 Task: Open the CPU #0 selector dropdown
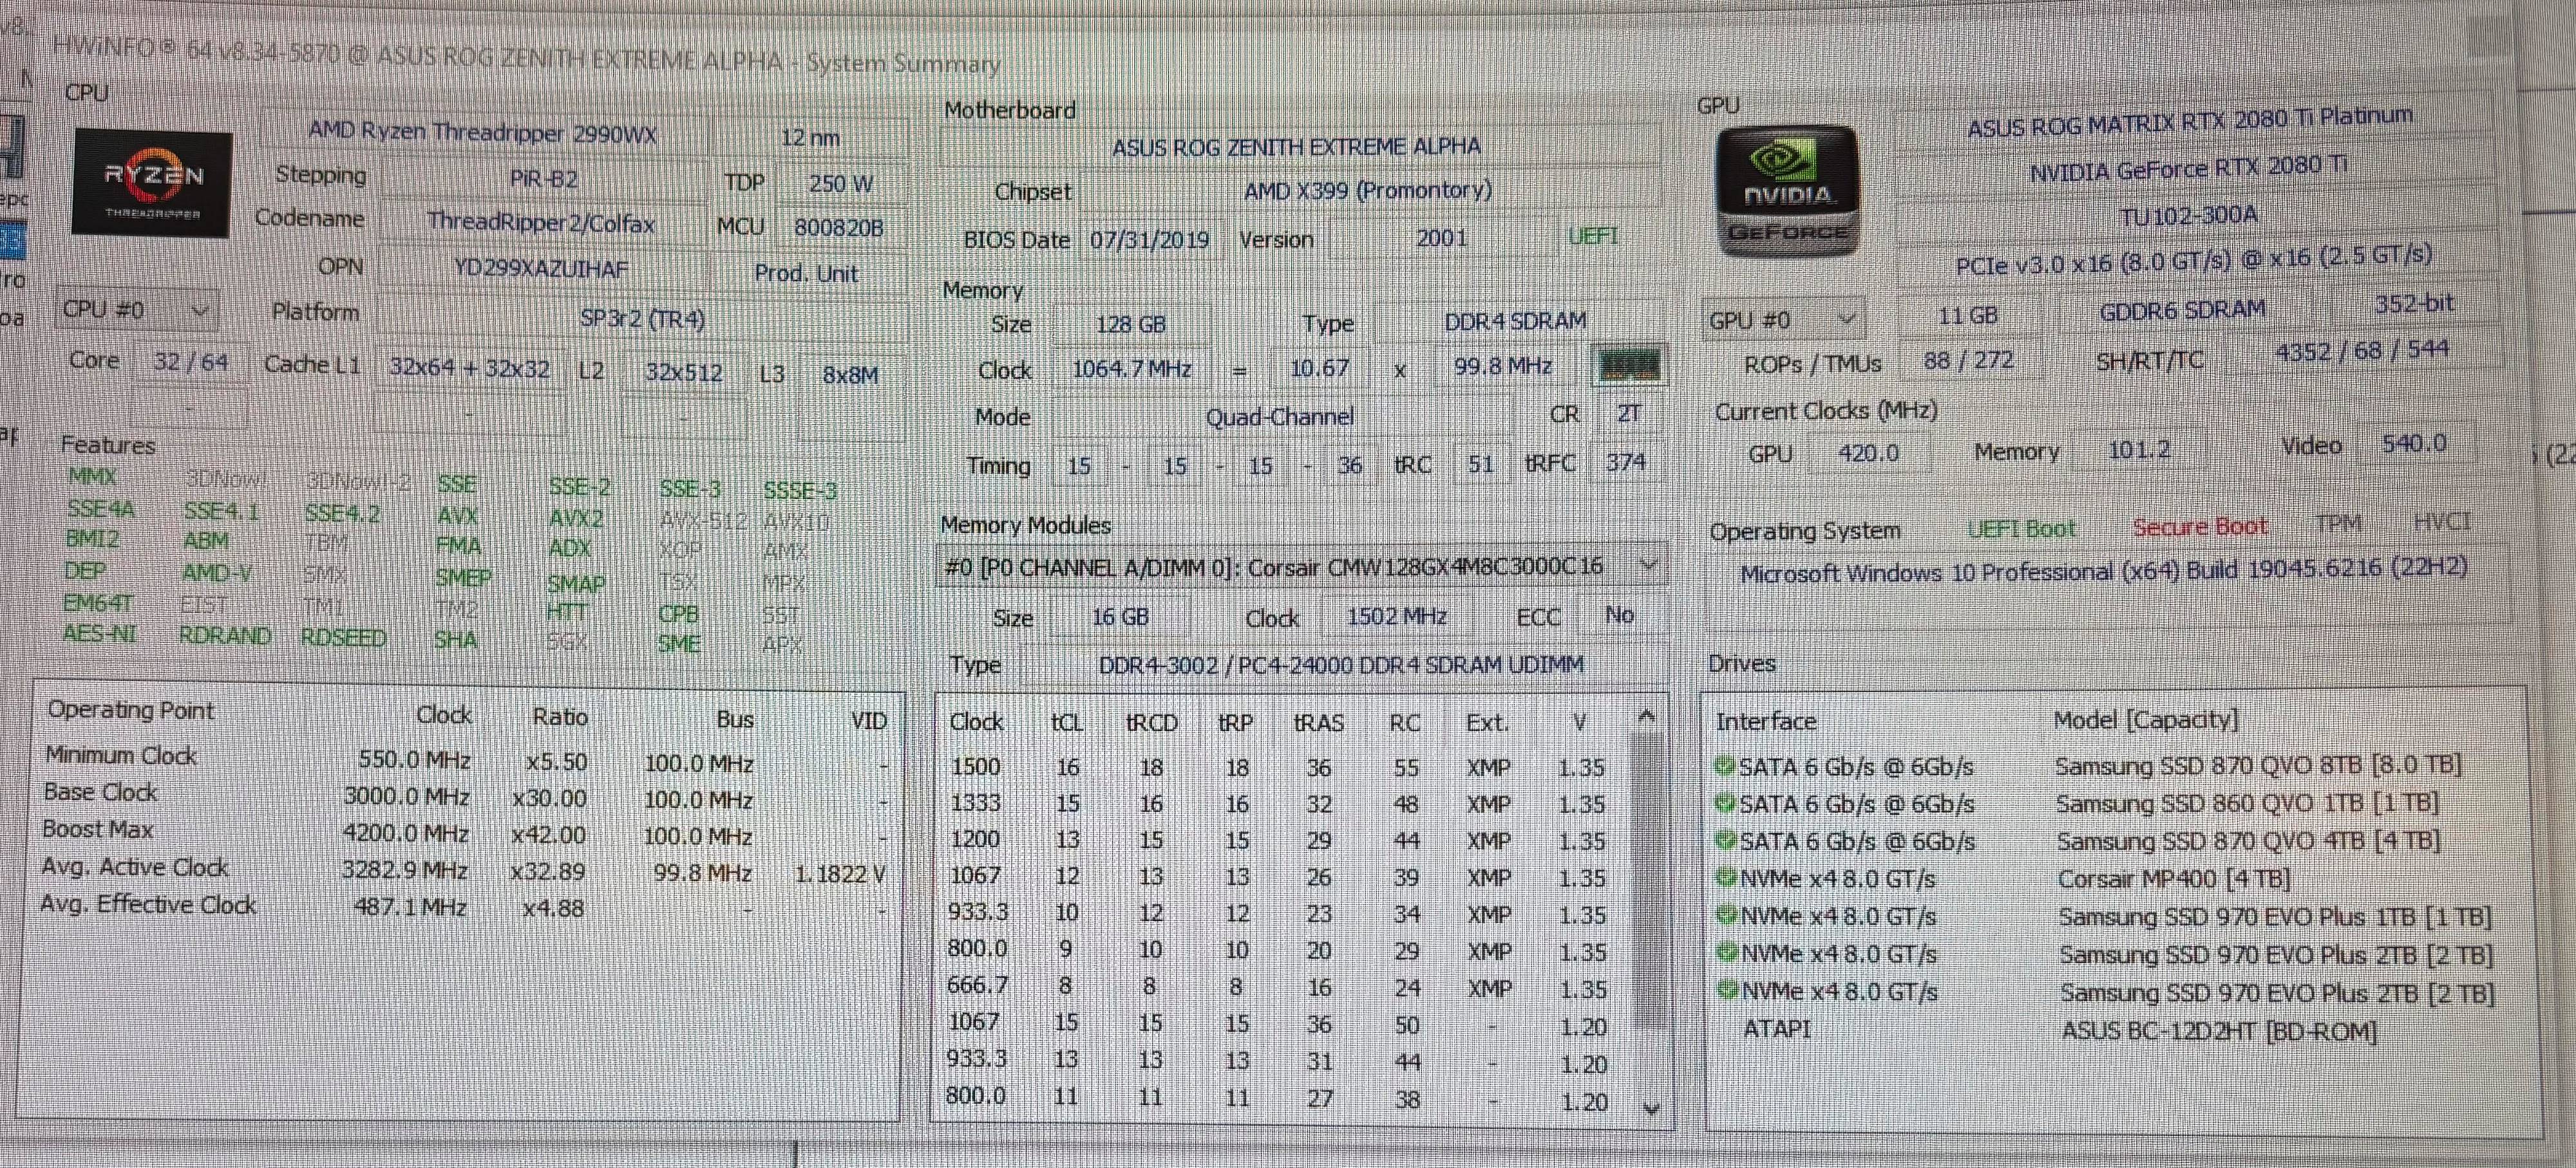[x=136, y=311]
